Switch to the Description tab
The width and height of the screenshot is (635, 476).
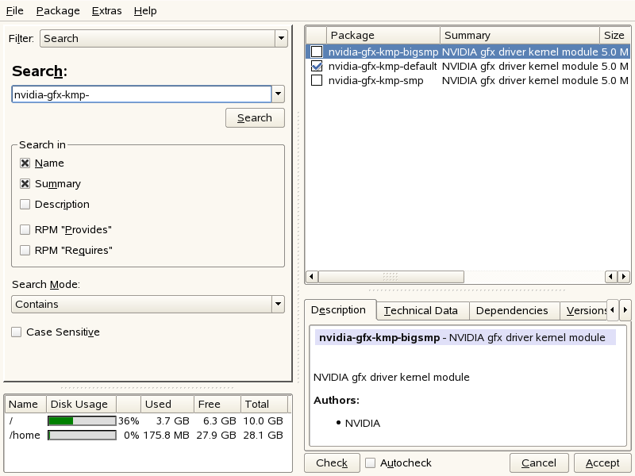339,310
